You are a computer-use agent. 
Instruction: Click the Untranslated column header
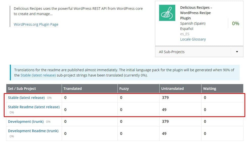(173, 89)
